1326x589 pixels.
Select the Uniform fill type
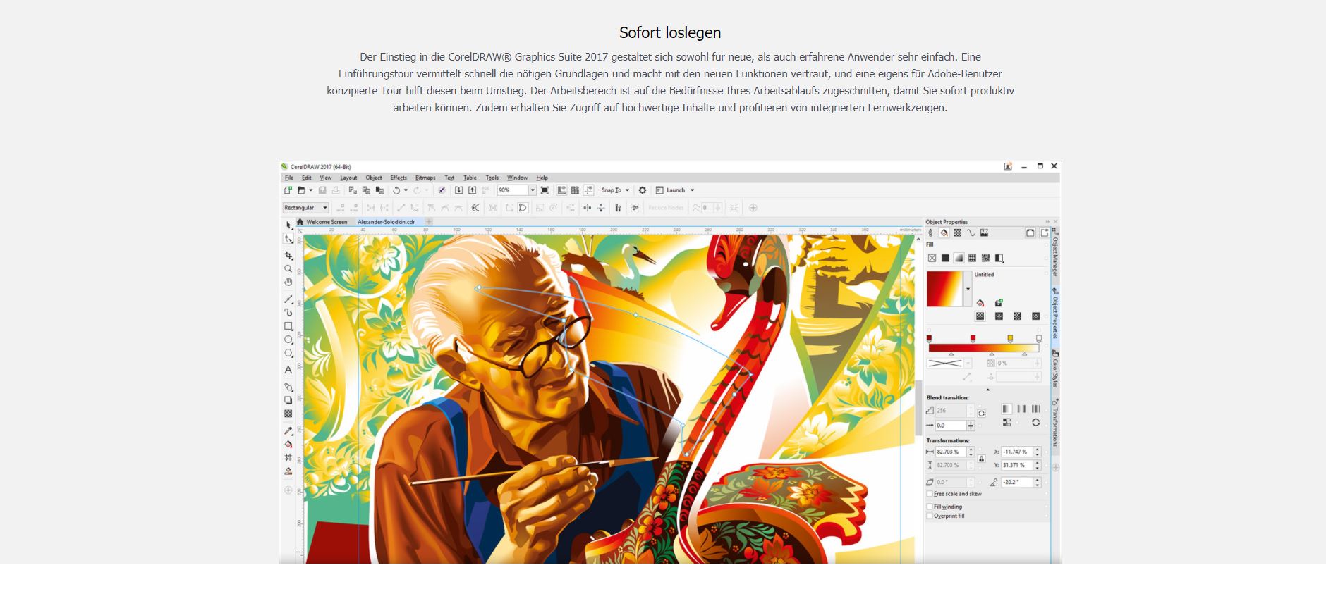[x=945, y=259]
